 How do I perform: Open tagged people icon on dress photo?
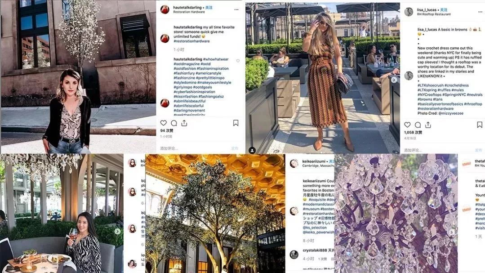pyautogui.click(x=252, y=150)
